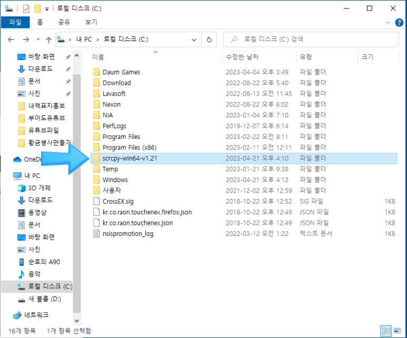Image resolution: width=407 pixels, height=338 pixels.
Task: Sort by 크기 column header
Action: (368, 57)
